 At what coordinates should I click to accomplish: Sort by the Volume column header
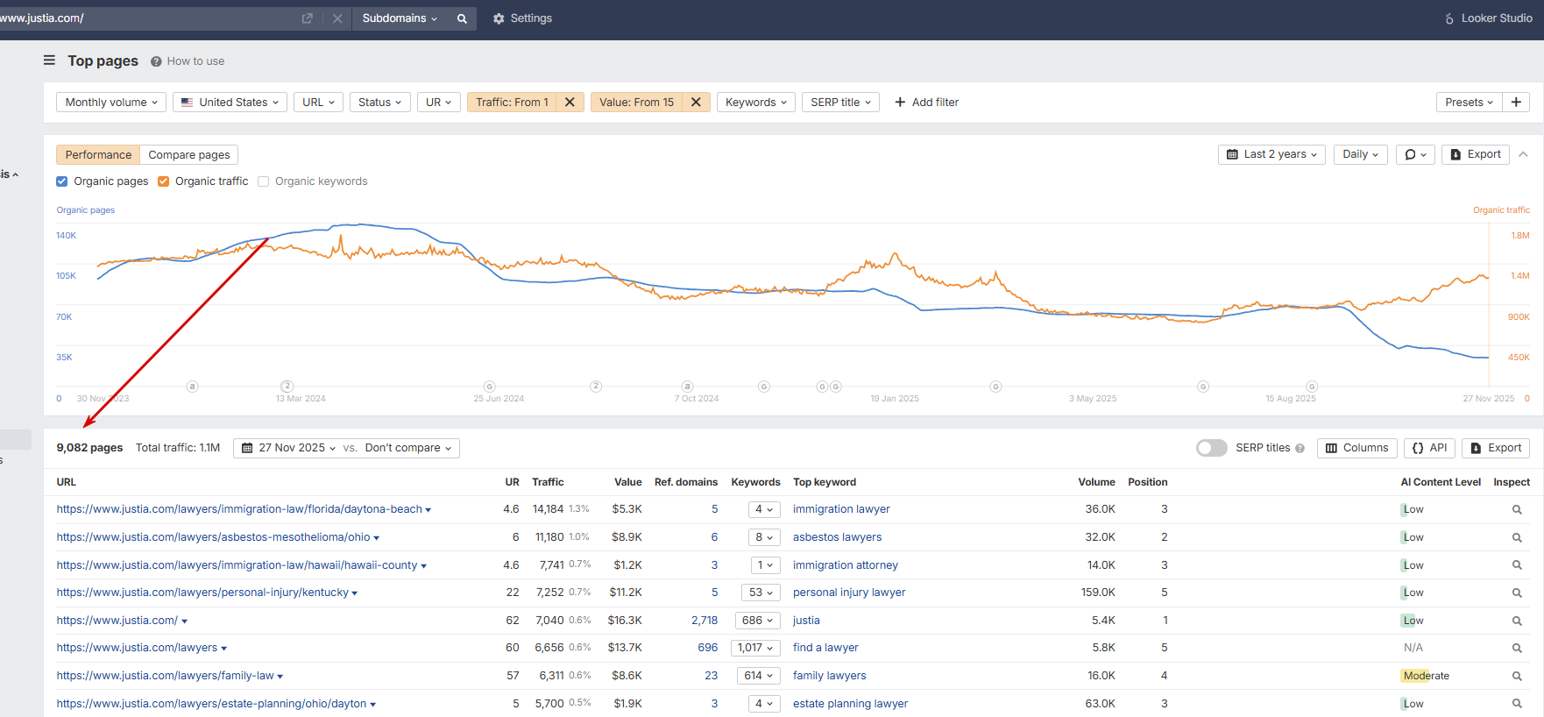pos(1096,482)
